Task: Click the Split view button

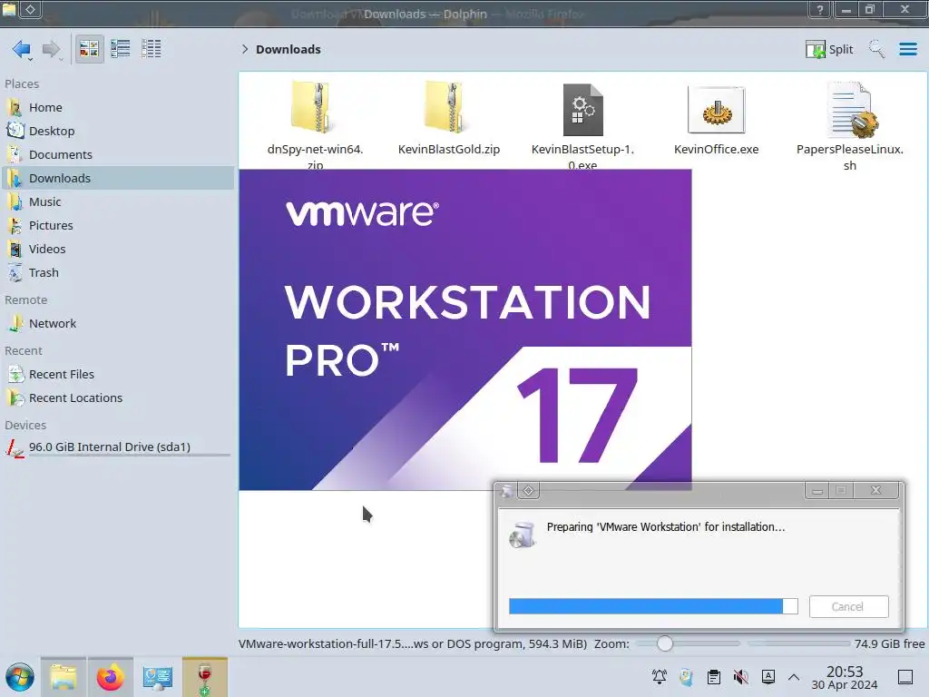Action: pyautogui.click(x=829, y=49)
